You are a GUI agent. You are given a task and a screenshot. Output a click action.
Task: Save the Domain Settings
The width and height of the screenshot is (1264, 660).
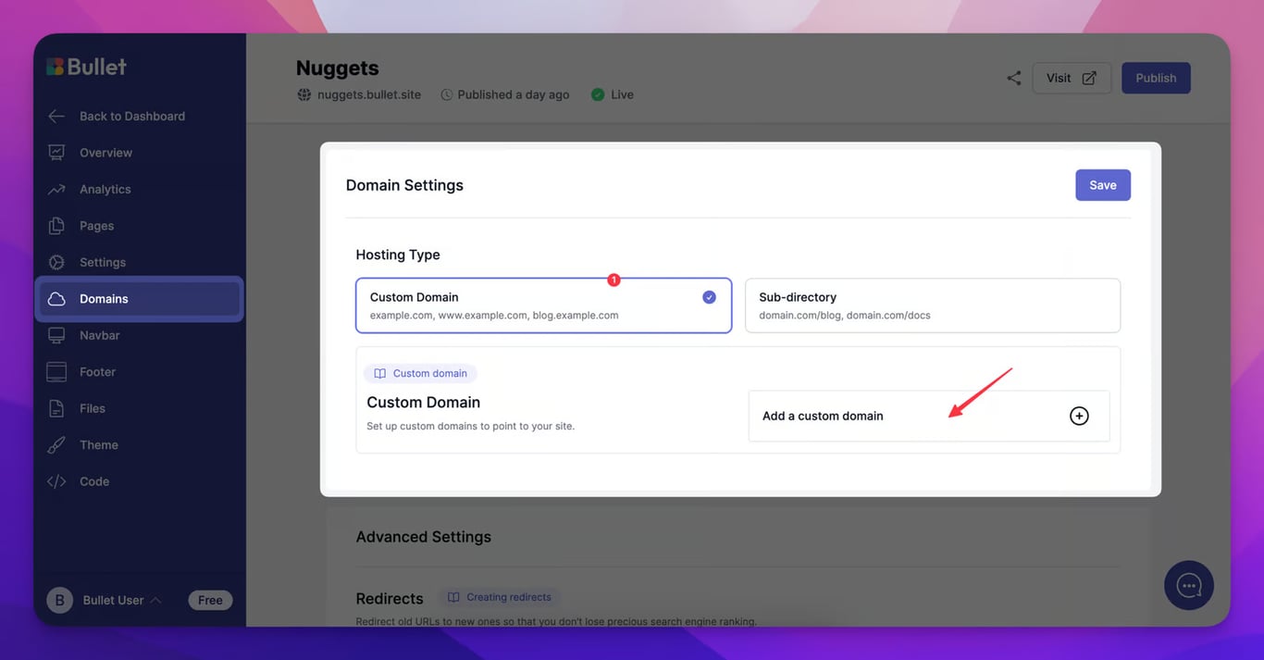[x=1102, y=185]
